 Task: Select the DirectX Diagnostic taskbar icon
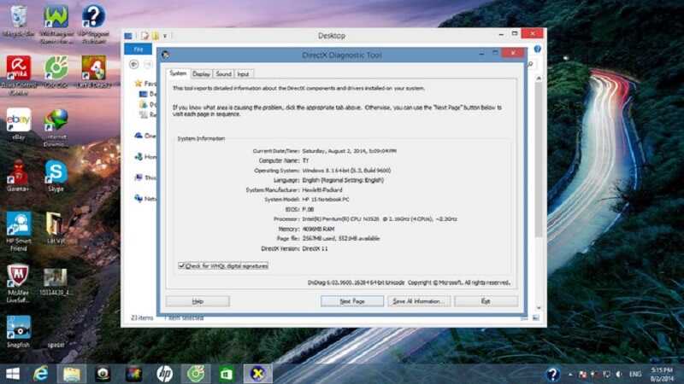pyautogui.click(x=258, y=374)
